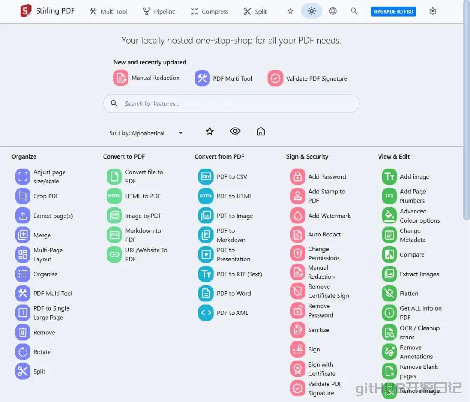Open the recently updated Validate PDF Signature link
The height and width of the screenshot is (402, 470).
point(308,78)
